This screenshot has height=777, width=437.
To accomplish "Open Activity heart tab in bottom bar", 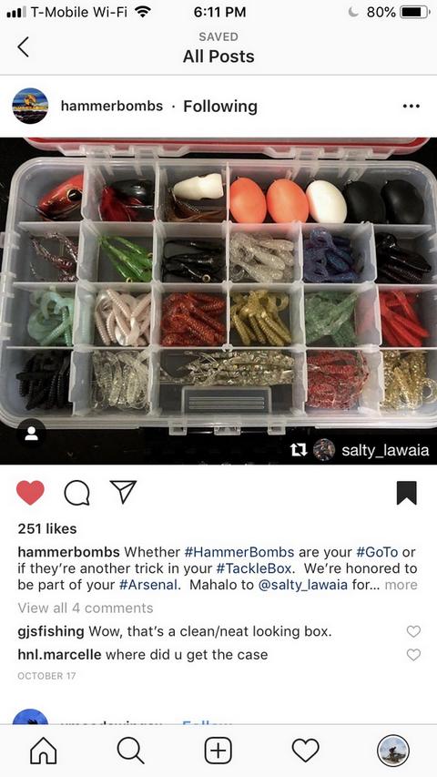I will pyautogui.click(x=306, y=751).
